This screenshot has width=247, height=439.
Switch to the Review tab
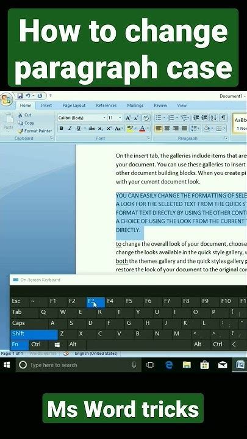pos(160,105)
